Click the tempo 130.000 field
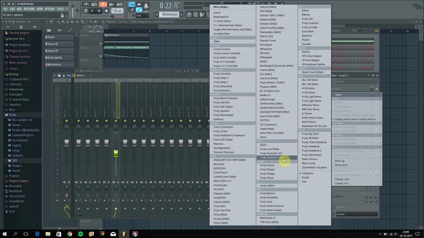The height and width of the screenshot is (238, 424). (117, 11)
